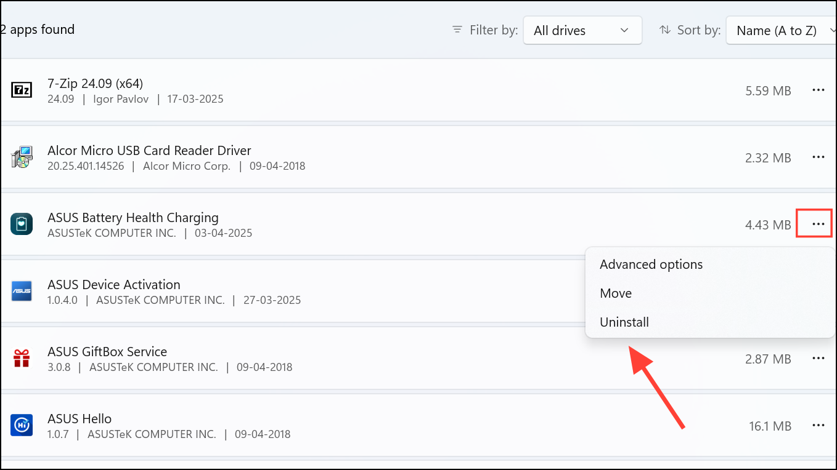Click the Filter by label
Screen dimensions: 837x470
click(494, 30)
